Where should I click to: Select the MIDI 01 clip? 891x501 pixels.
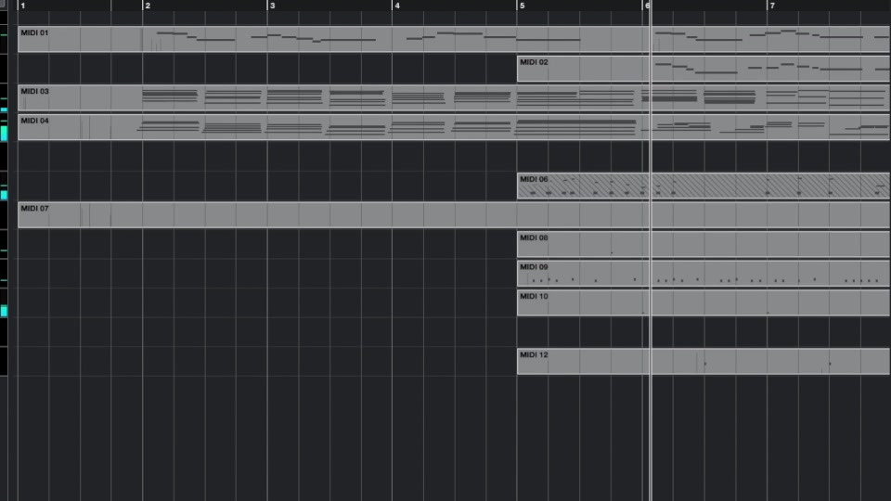pos(454,39)
